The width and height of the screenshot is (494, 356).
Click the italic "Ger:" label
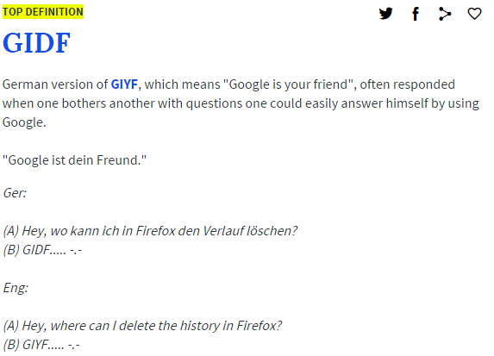(x=15, y=193)
